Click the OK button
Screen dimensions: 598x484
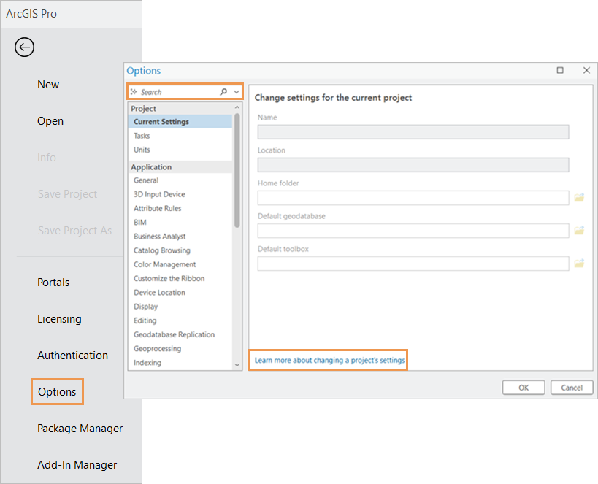point(524,388)
